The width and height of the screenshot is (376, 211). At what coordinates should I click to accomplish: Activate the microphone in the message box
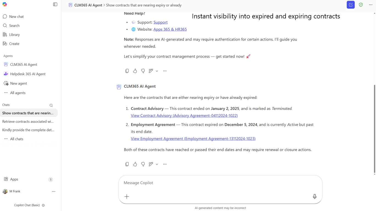click(315, 196)
